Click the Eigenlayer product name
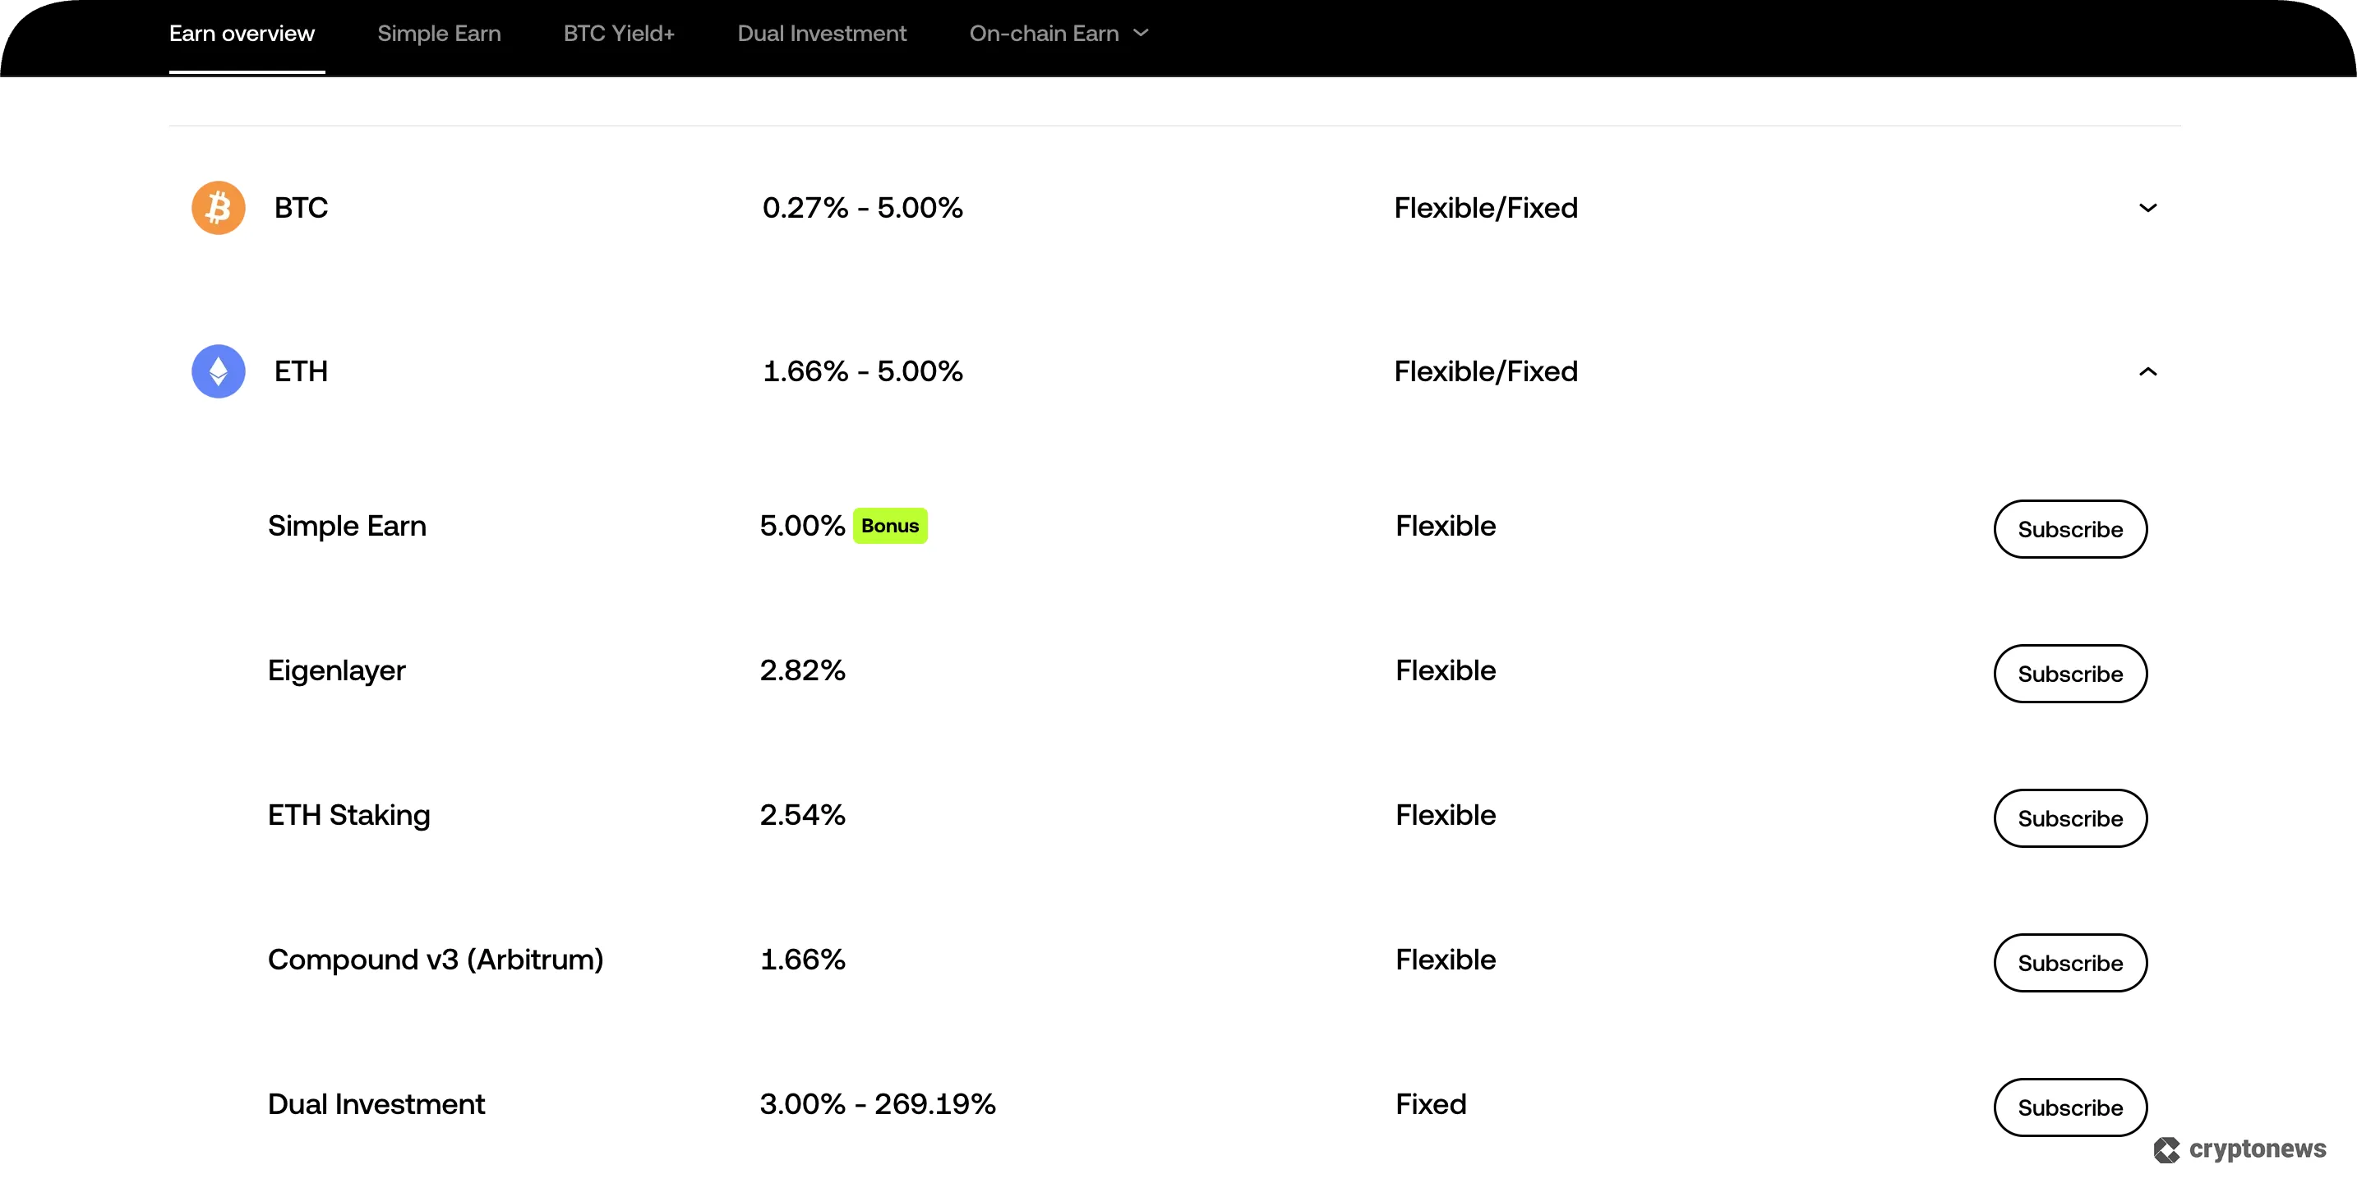The width and height of the screenshot is (2357, 1188). [336, 670]
